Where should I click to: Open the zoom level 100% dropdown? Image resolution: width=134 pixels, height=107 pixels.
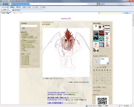131,106
